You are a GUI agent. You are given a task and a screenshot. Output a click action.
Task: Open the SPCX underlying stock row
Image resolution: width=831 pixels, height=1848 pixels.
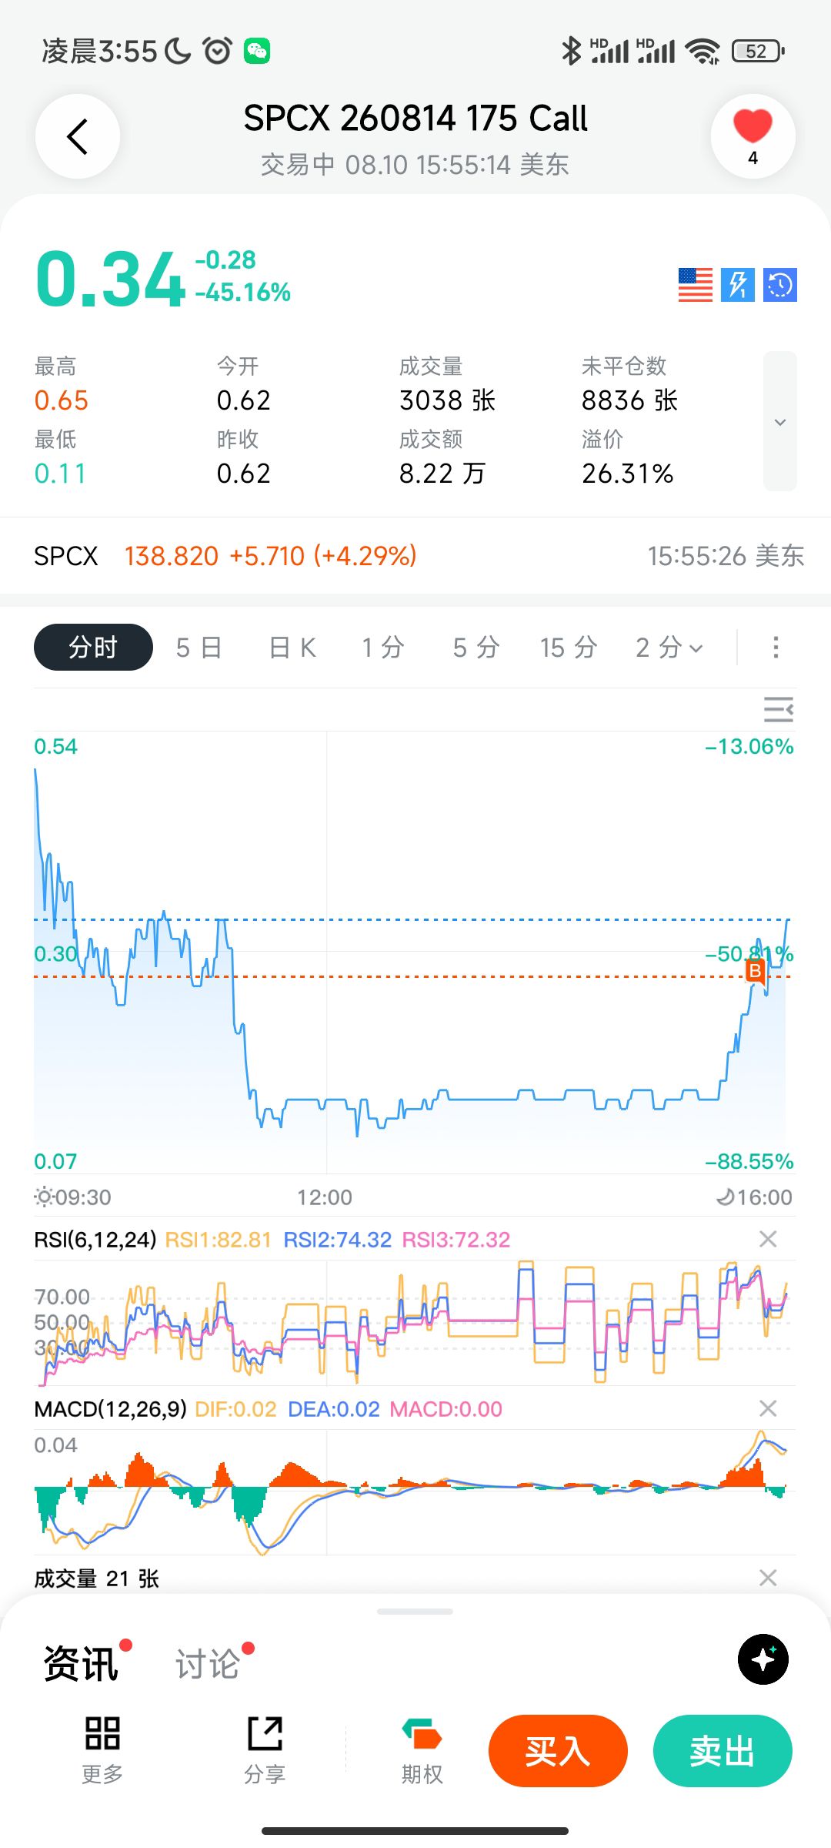pos(415,556)
